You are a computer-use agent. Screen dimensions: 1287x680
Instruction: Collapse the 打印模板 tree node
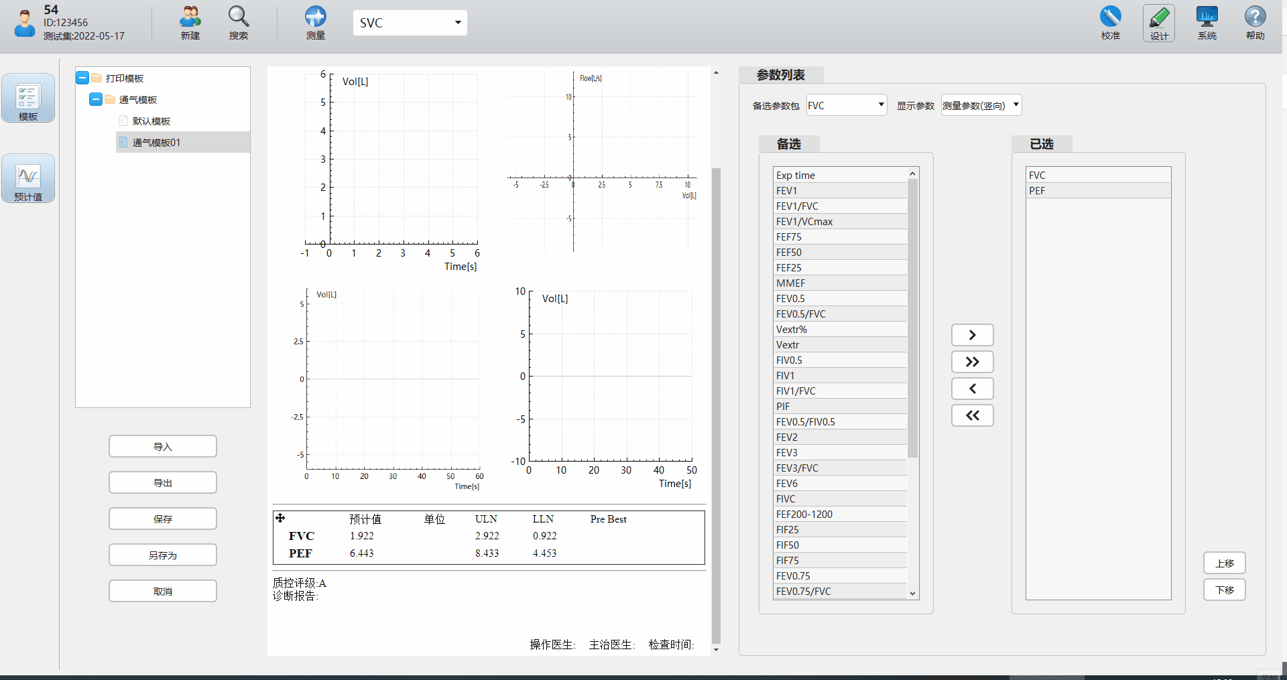click(82, 78)
